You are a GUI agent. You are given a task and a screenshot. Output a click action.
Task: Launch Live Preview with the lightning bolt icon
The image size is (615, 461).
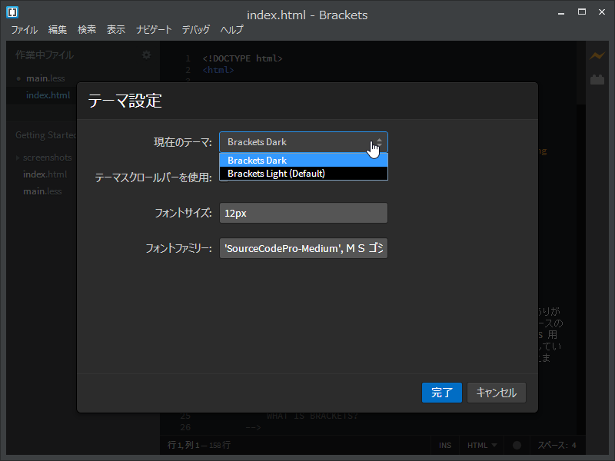[597, 55]
